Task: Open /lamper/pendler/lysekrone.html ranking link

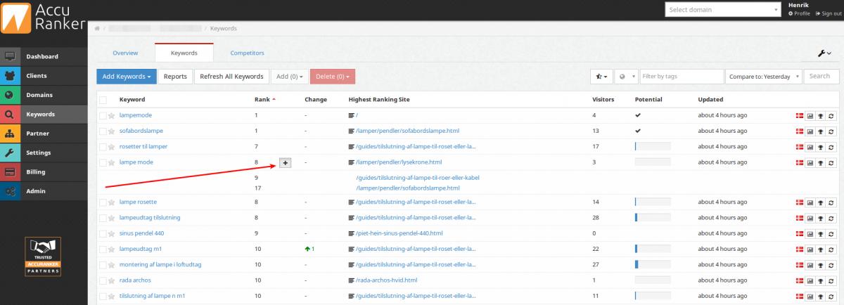Action: point(399,162)
